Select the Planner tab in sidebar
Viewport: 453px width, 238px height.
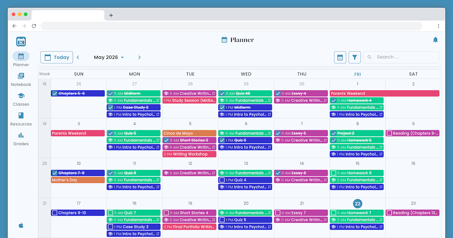point(21,60)
